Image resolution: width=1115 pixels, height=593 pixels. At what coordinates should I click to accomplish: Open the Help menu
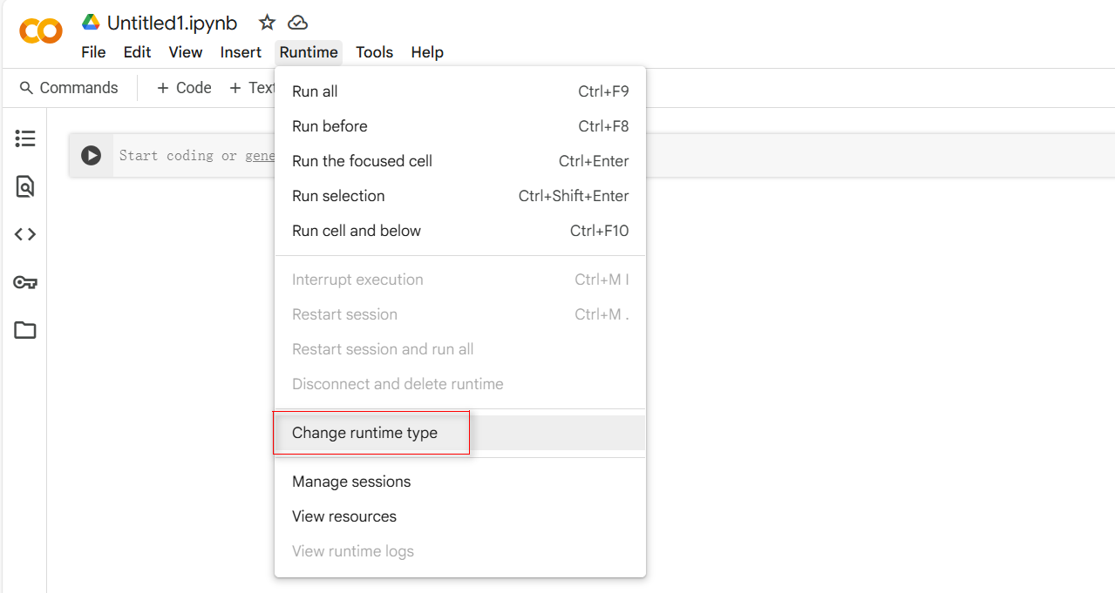[427, 52]
